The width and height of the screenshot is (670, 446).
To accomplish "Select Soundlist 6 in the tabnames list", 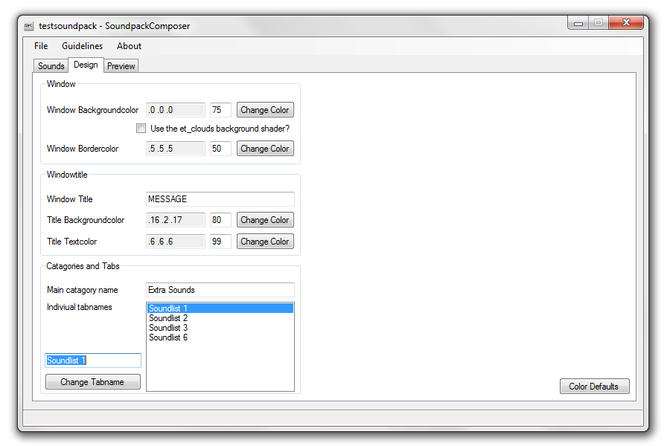I will 168,337.
